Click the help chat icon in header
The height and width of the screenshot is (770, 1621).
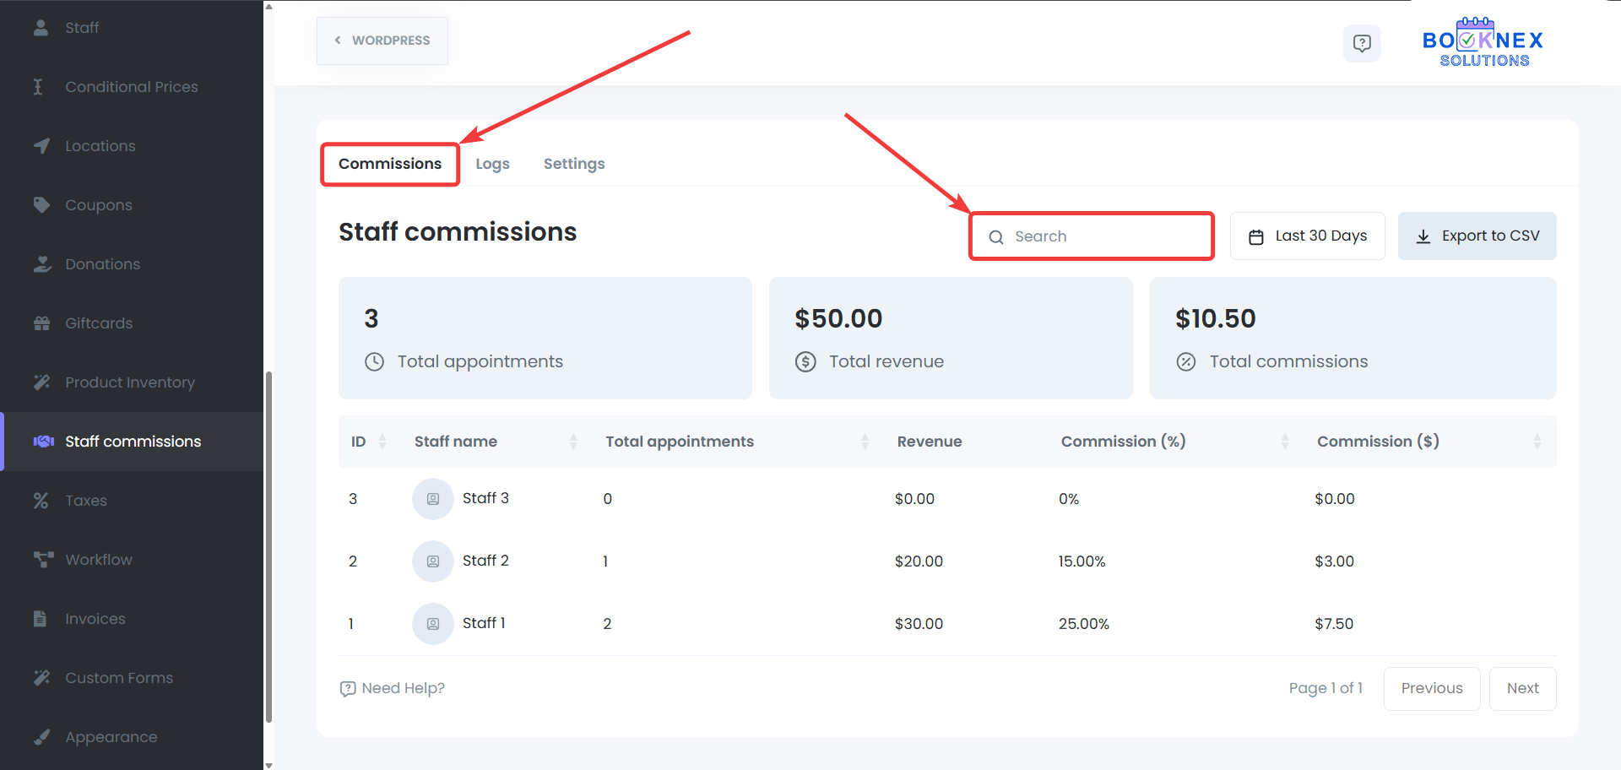tap(1361, 43)
